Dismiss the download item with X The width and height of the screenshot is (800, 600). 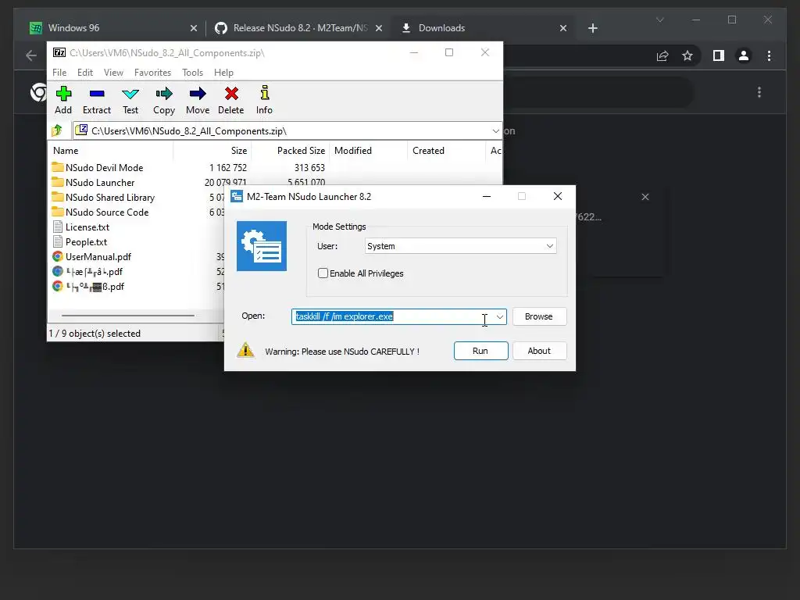(x=645, y=197)
